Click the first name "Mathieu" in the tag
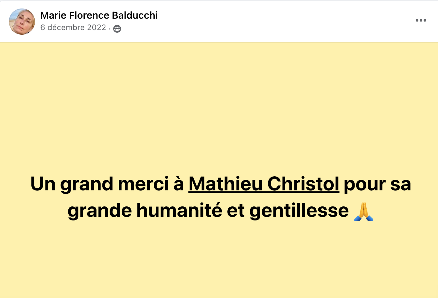The image size is (438, 298). [225, 184]
